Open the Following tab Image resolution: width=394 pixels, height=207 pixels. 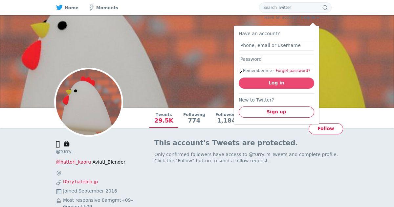tap(194, 118)
